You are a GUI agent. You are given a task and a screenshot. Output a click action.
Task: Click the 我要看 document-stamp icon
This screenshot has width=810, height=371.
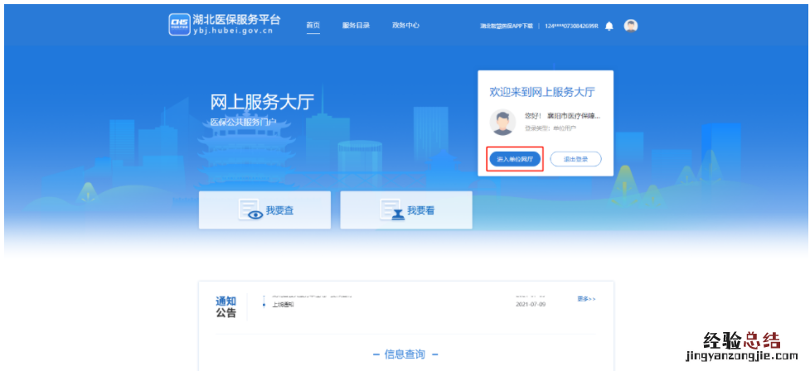[393, 210]
